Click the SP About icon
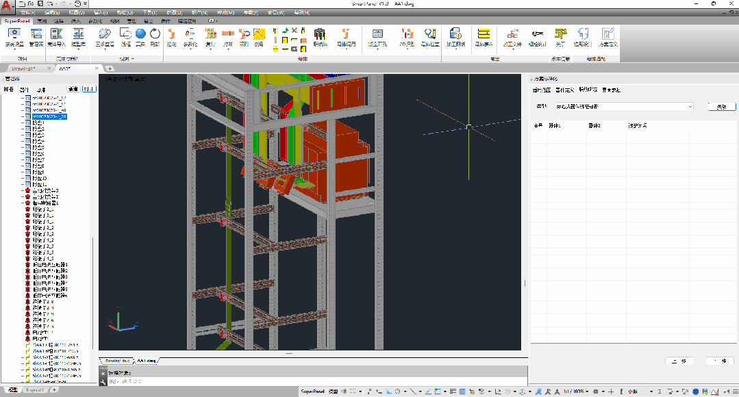 tap(560, 37)
